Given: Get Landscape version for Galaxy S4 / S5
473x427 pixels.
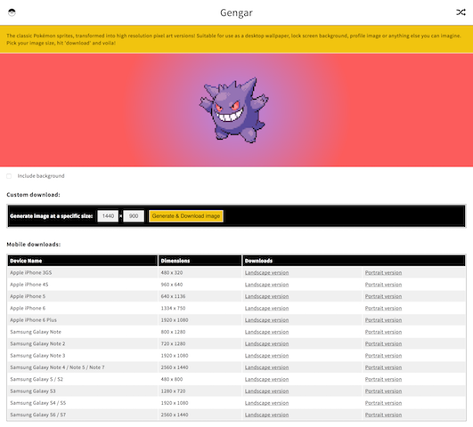Looking at the screenshot, I should 266,403.
